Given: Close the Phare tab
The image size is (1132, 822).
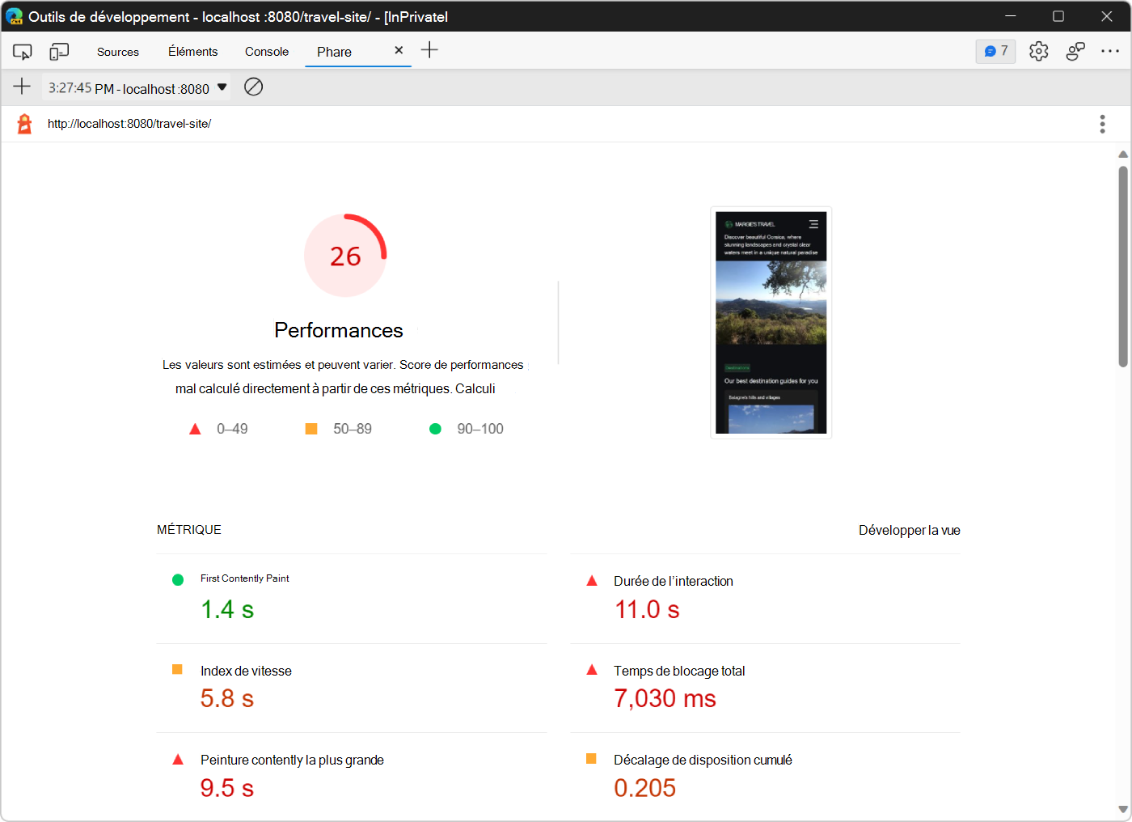Looking at the screenshot, I should [398, 50].
